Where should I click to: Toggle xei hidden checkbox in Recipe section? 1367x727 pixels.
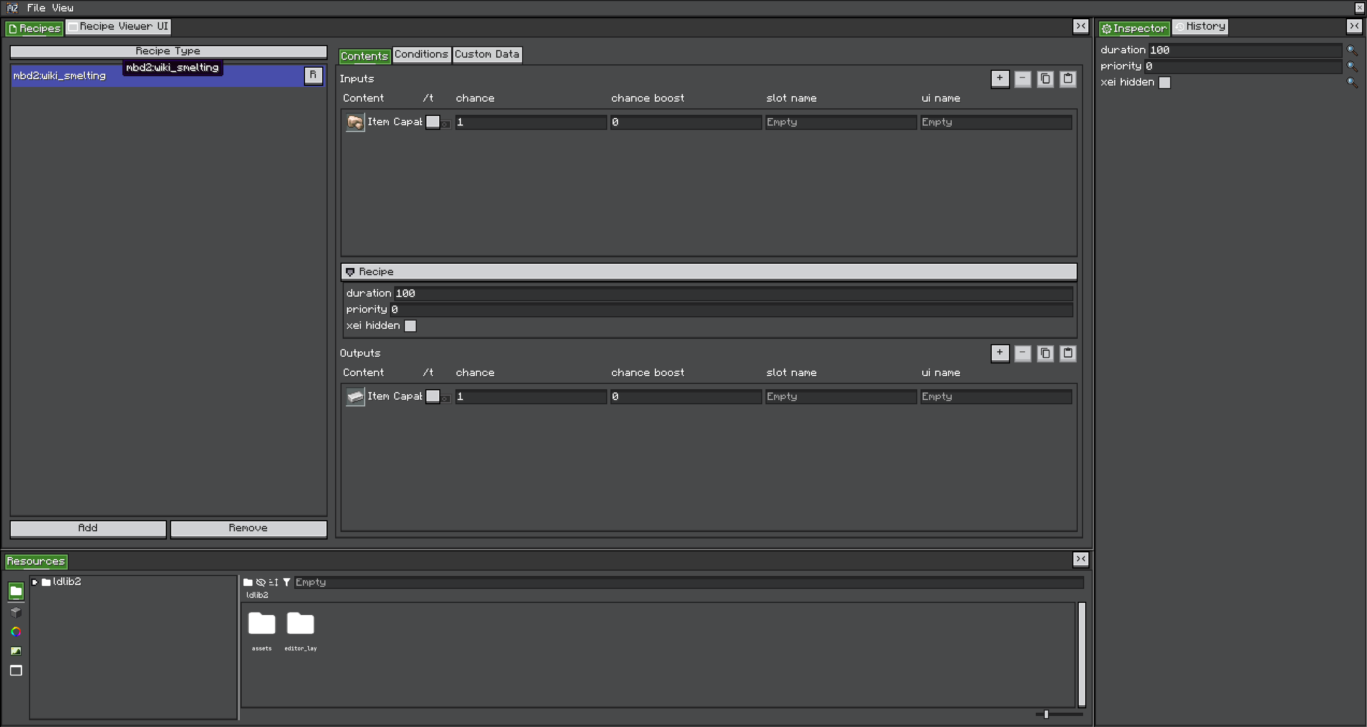pos(410,326)
